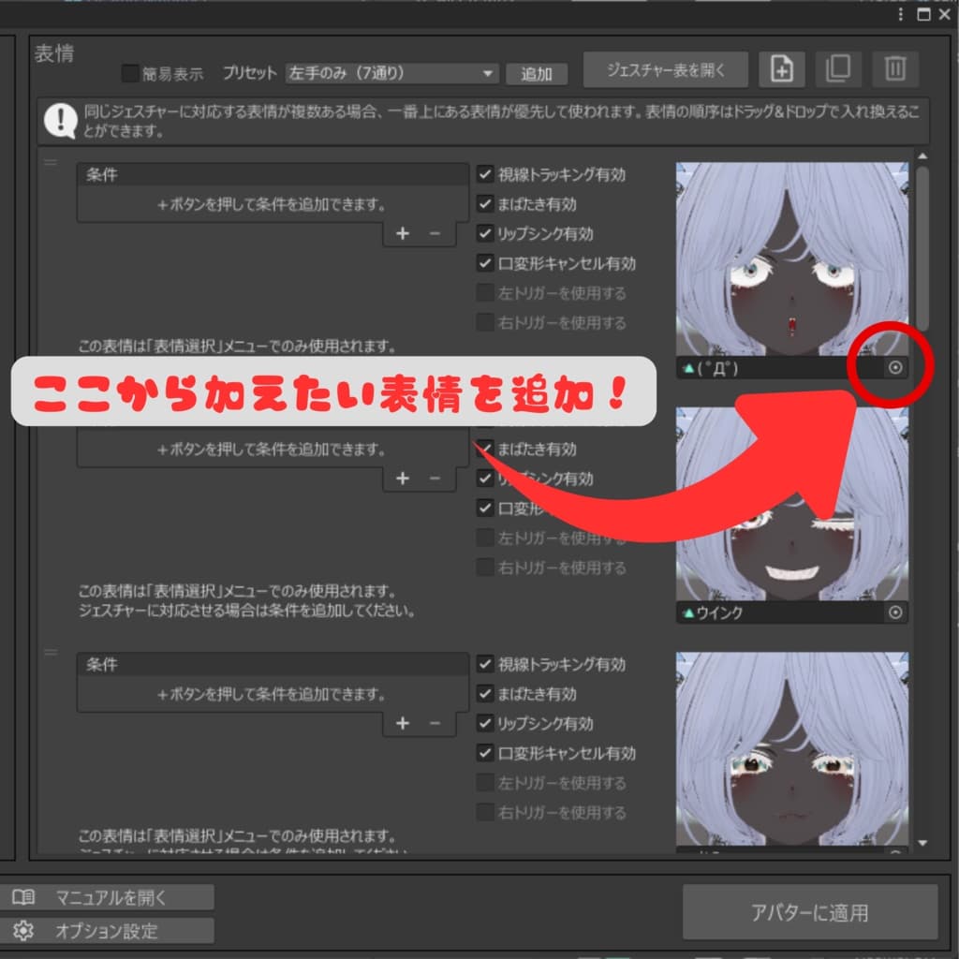The image size is (959, 959).
Task: Expand the ウインク entry's disclosure triangle
Action: (687, 612)
